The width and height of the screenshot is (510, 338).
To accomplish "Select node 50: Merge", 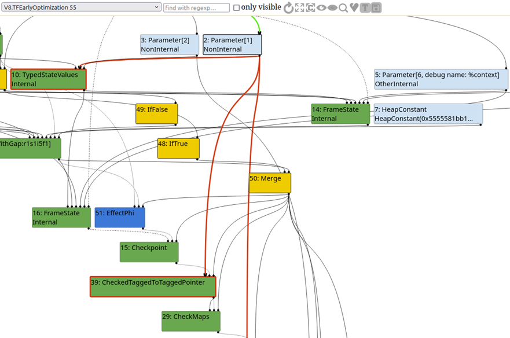I will tap(270, 183).
